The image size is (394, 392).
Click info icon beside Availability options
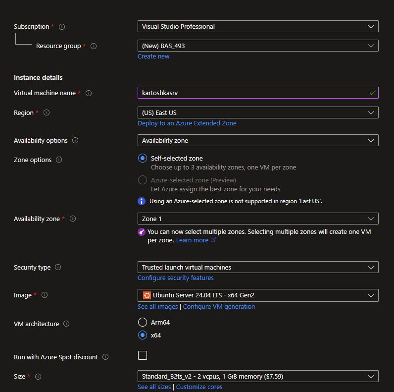tap(75, 140)
